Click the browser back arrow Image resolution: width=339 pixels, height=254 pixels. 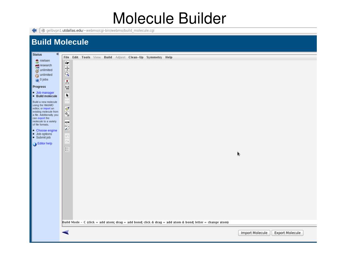coord(34,30)
